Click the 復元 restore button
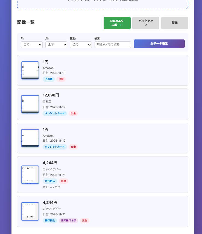This screenshot has width=202, height=234. pyautogui.click(x=175, y=23)
